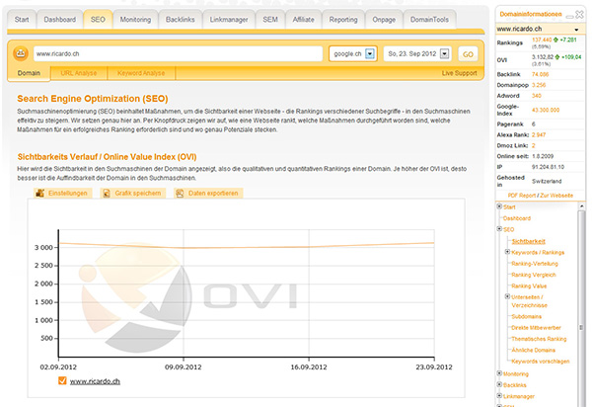This screenshot has width=592, height=407.
Task: Click the green OVI trend arrow icon
Action: pos(557,57)
